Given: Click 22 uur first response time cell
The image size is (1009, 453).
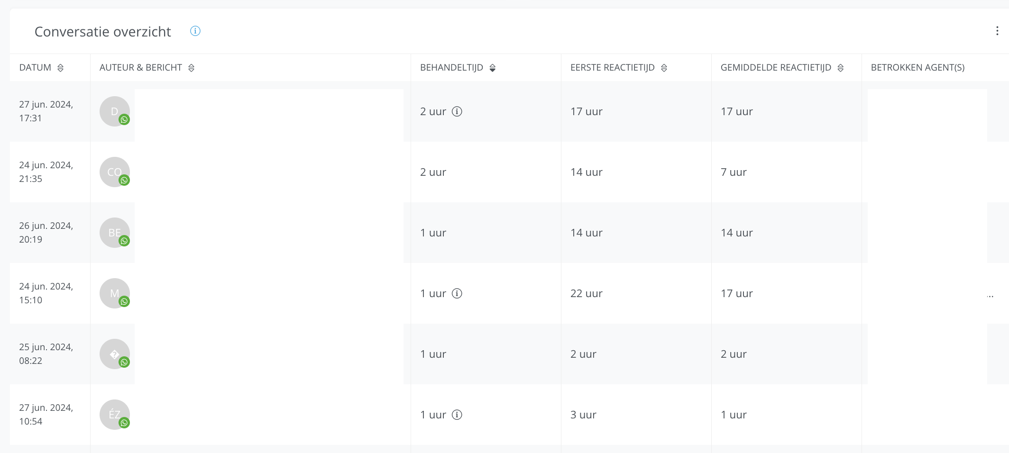Looking at the screenshot, I should 587,293.
